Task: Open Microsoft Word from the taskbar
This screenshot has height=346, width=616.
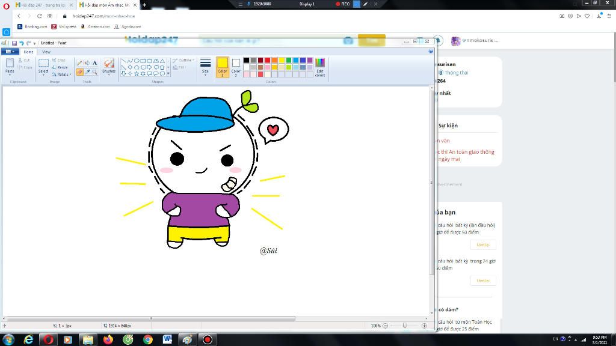Action: click(x=167, y=339)
